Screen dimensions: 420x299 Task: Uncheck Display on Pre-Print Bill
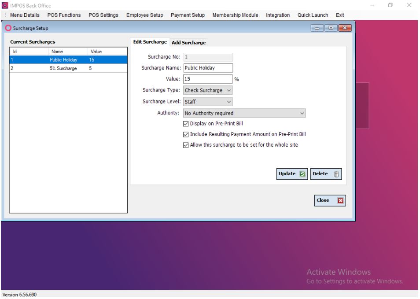tap(185, 124)
